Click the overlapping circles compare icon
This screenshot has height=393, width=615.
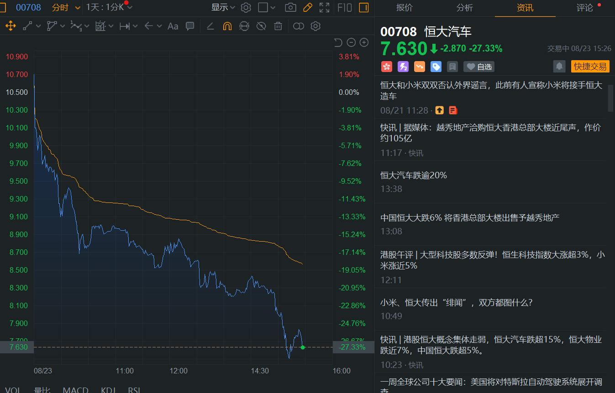pyautogui.click(x=299, y=26)
